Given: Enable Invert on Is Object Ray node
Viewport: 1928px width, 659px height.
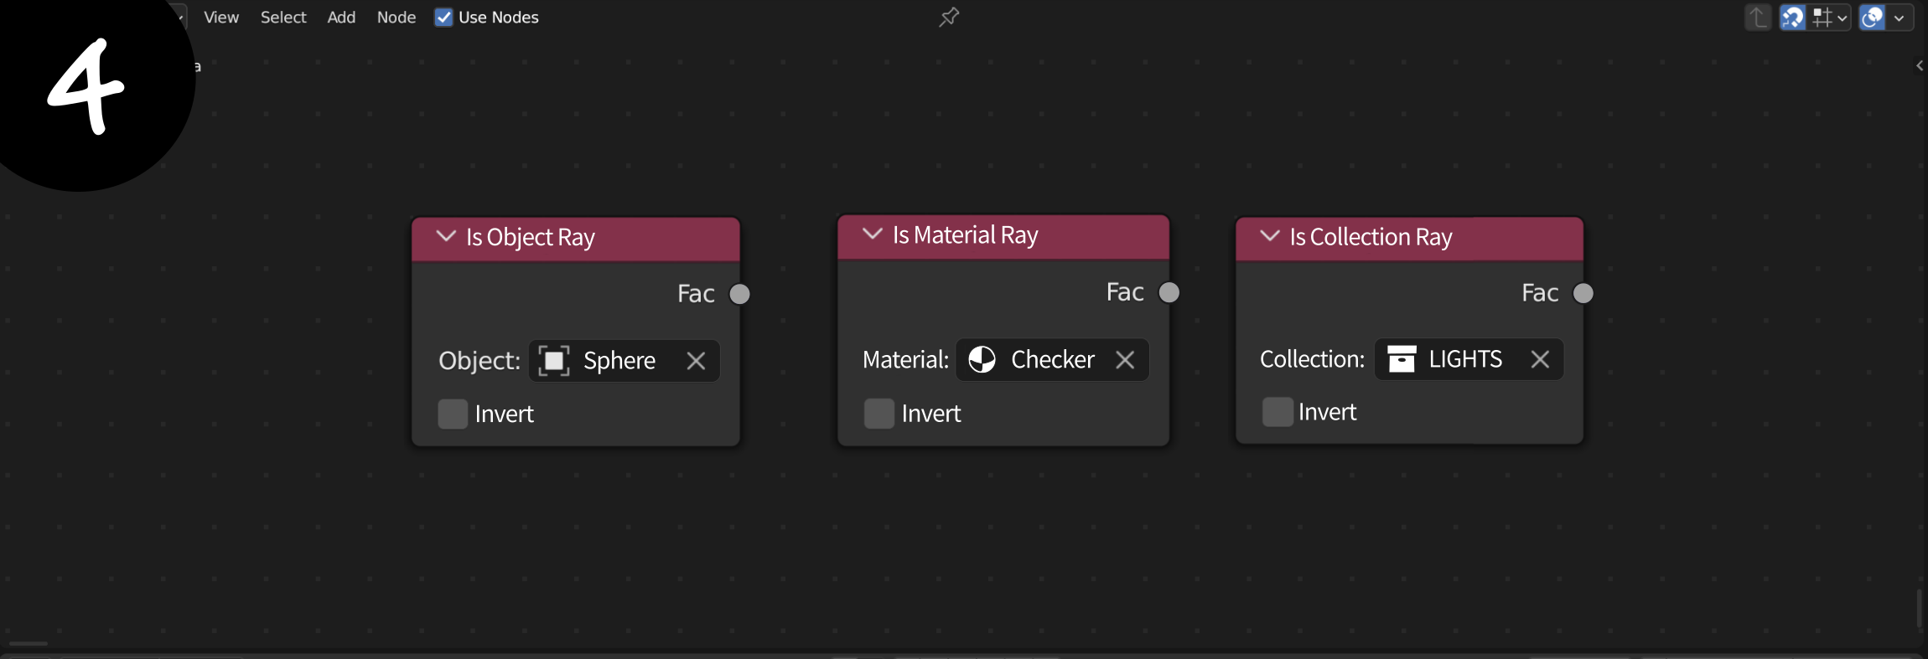Looking at the screenshot, I should (x=453, y=414).
